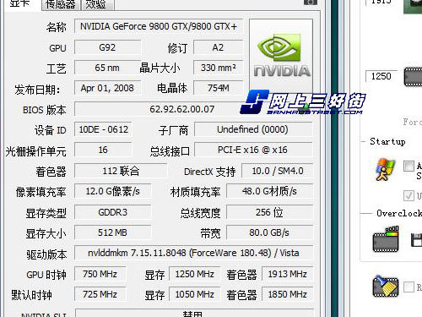Viewport: 422px width, 317px height.
Task: Select the 显卡 tab
Action: 20,3
